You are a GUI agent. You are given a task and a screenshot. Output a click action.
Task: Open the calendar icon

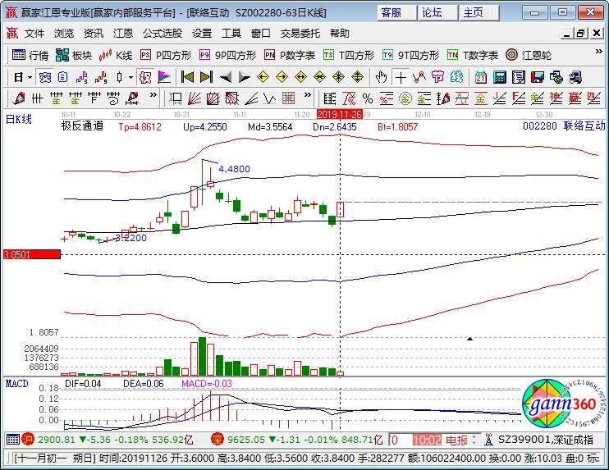(x=480, y=77)
